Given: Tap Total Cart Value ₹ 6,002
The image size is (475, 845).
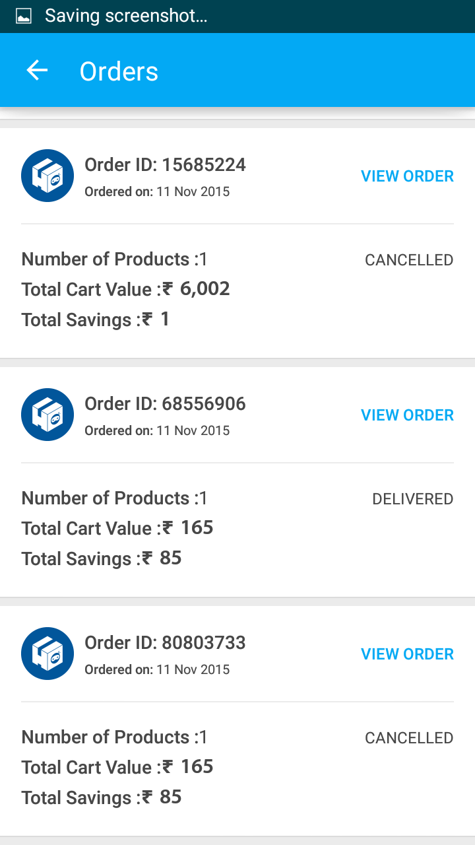Looking at the screenshot, I should [125, 289].
